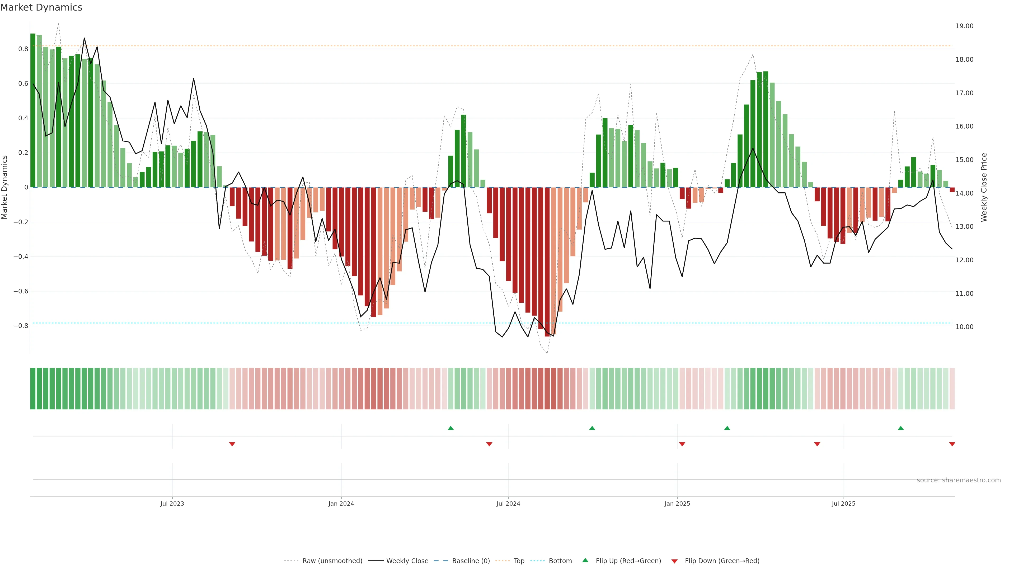1014x570 pixels.
Task: Click the Flip Up legend triangle icon
Action: pyautogui.click(x=585, y=560)
